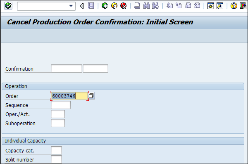Click the green checkmark Enter icon
The width and height of the screenshot is (248, 164).
8,6
